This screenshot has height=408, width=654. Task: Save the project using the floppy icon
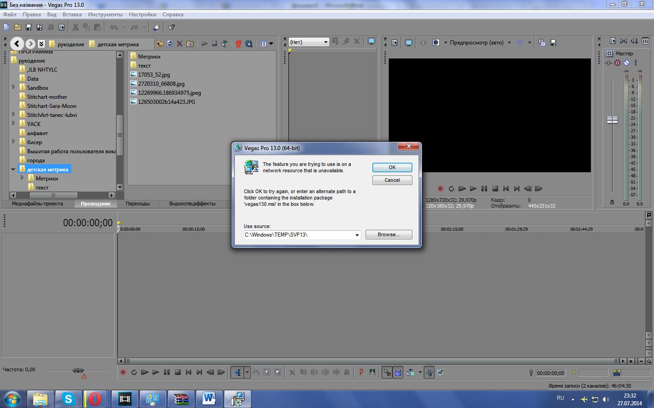[29, 27]
